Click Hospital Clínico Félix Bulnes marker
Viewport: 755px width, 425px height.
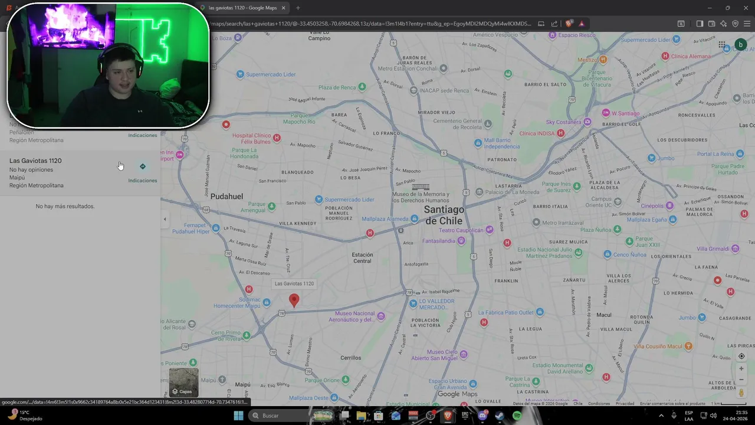[277, 138]
